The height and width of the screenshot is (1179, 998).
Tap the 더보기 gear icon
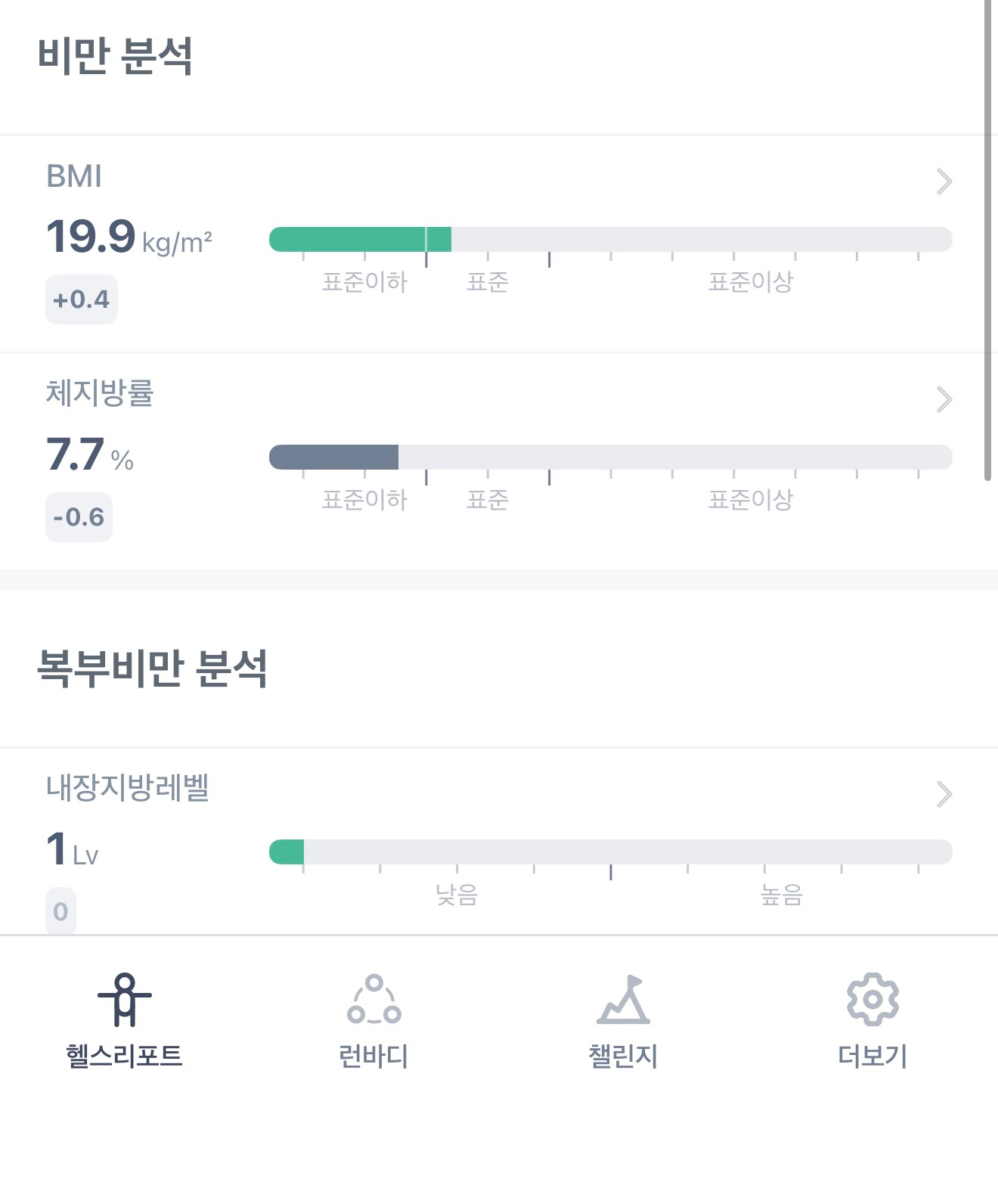click(872, 999)
